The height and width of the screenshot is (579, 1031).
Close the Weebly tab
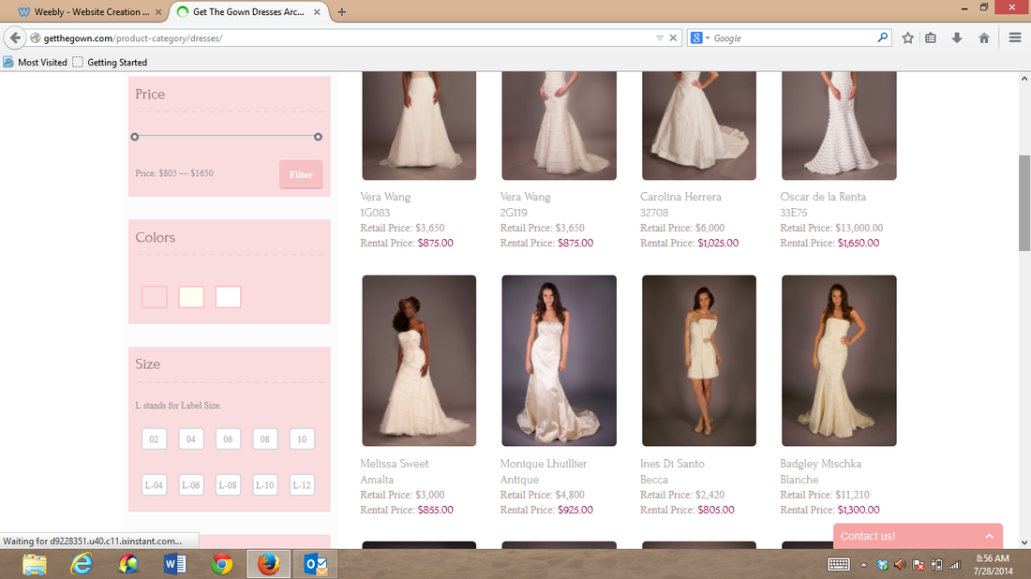tap(158, 12)
